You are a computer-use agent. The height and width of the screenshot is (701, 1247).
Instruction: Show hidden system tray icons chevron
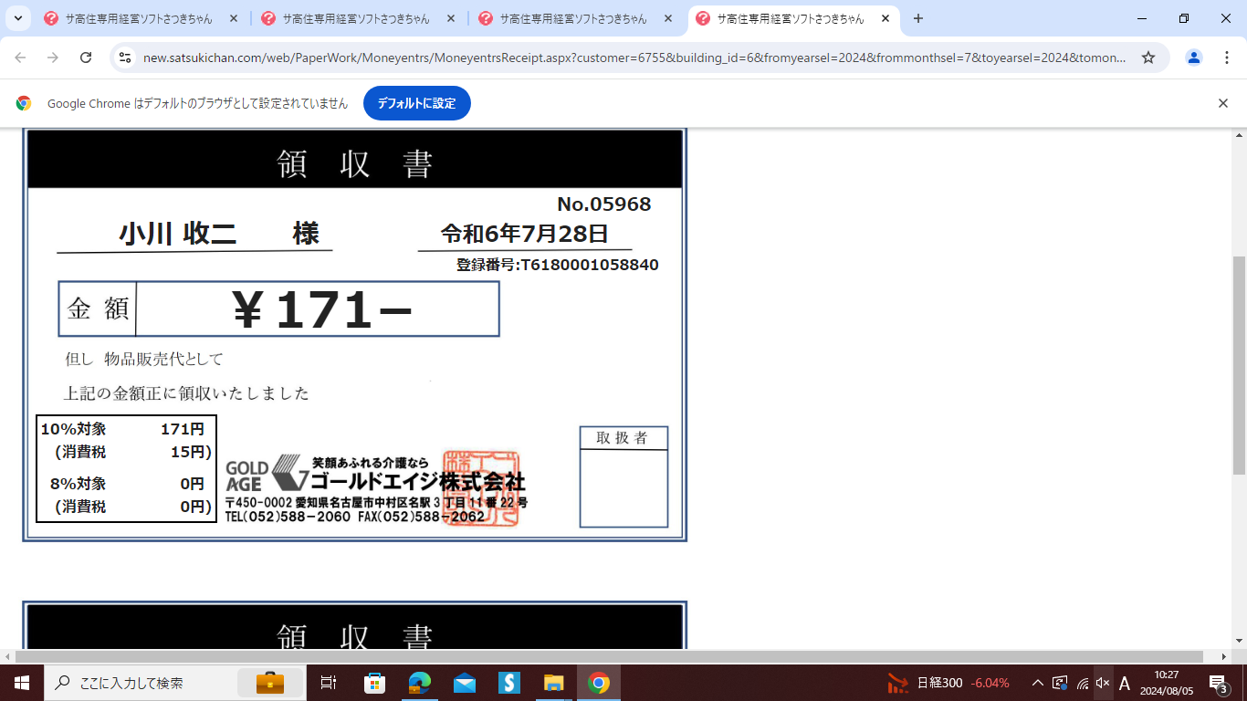pos(1037,683)
